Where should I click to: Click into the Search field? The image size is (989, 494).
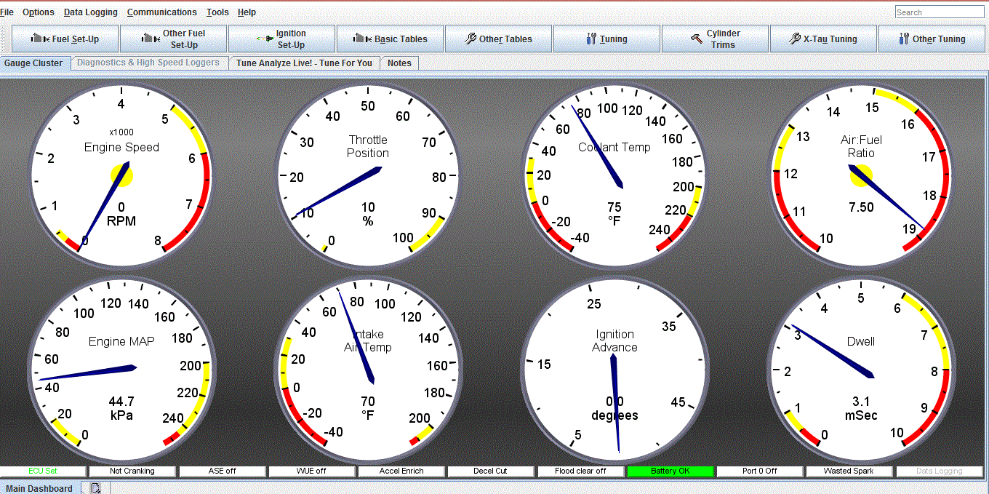[x=939, y=12]
